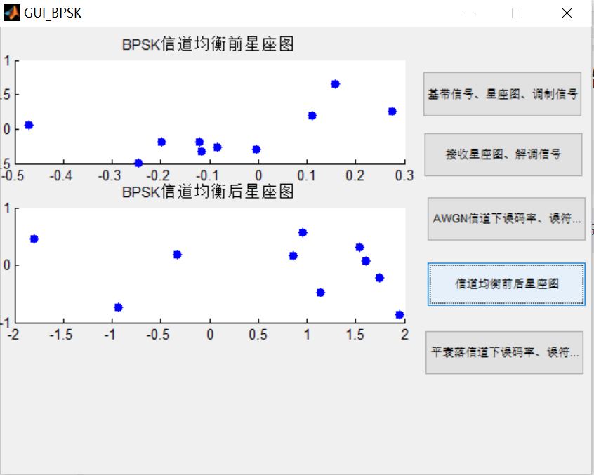Click the title BPSK信道均衡前星座图
This screenshot has height=475, width=594.
(208, 44)
